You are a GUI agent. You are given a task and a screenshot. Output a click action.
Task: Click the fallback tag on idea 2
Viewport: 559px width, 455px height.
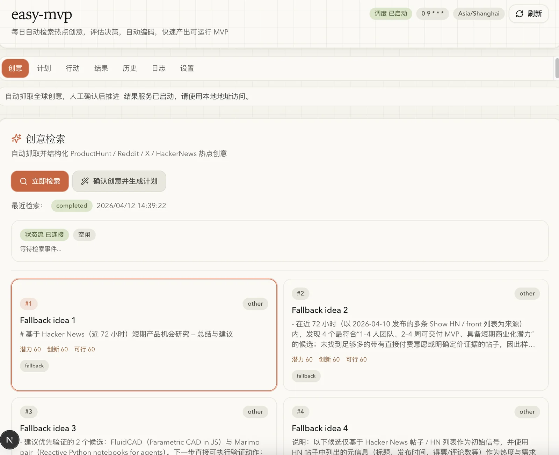coord(306,376)
